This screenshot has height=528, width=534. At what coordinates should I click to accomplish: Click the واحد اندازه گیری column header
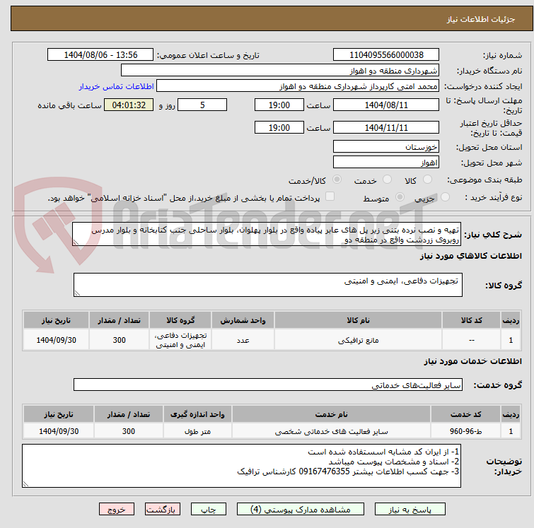point(197,414)
